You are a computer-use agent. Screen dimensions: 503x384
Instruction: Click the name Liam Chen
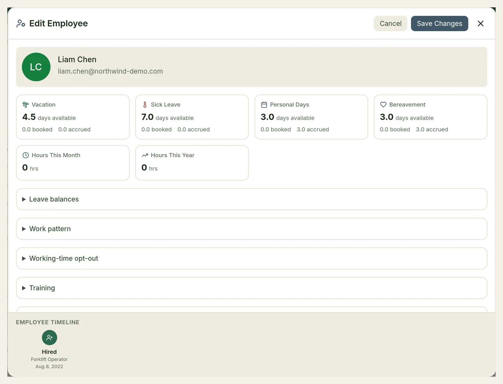pyautogui.click(x=77, y=60)
